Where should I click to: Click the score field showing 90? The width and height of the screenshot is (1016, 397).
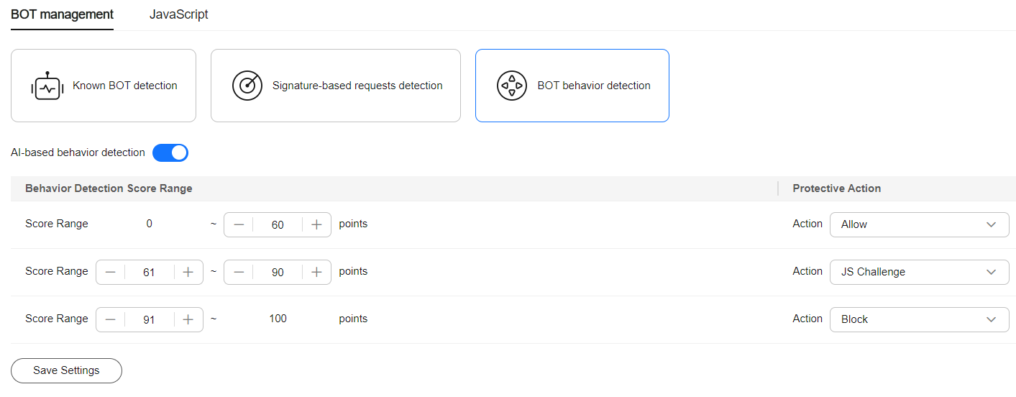pos(278,272)
